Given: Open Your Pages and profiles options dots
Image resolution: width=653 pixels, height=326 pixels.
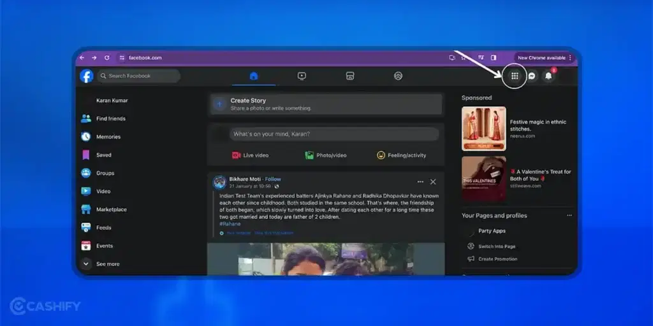Looking at the screenshot, I should coord(569,215).
